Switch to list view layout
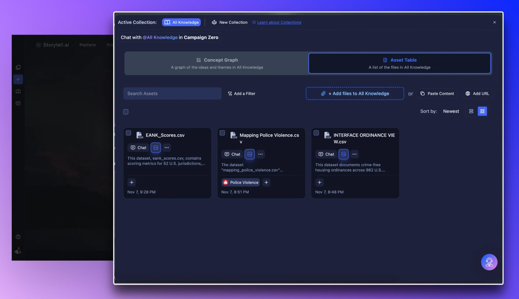 (471, 111)
